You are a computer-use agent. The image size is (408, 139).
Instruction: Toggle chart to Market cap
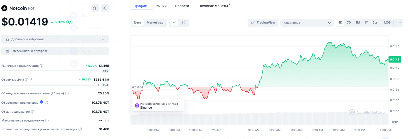(x=155, y=23)
